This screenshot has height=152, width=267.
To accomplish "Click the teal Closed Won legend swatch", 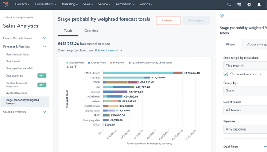I will click(x=67, y=63).
